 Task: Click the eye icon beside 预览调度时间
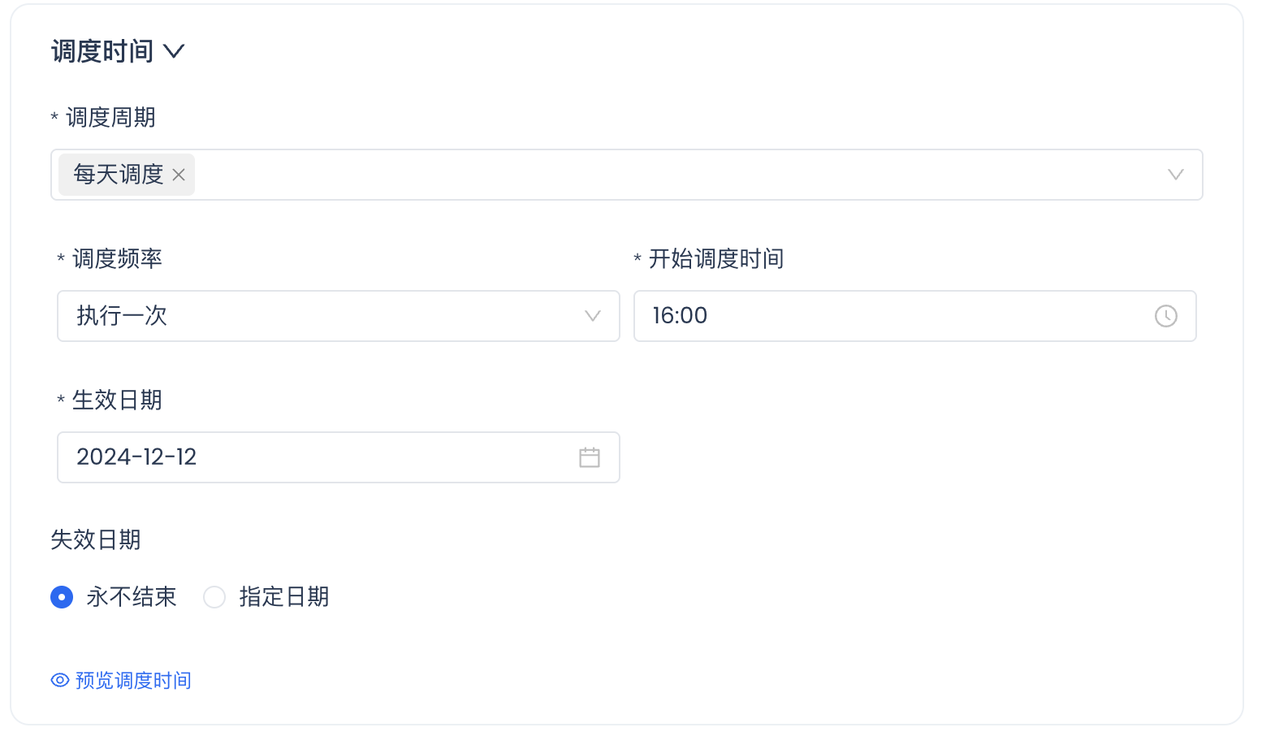click(x=60, y=681)
